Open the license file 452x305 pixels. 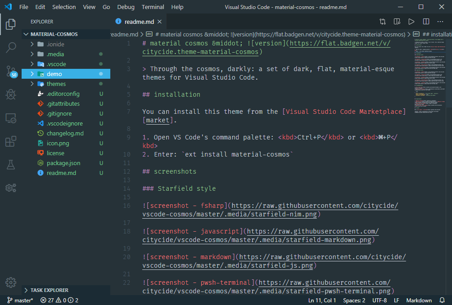[66, 153]
